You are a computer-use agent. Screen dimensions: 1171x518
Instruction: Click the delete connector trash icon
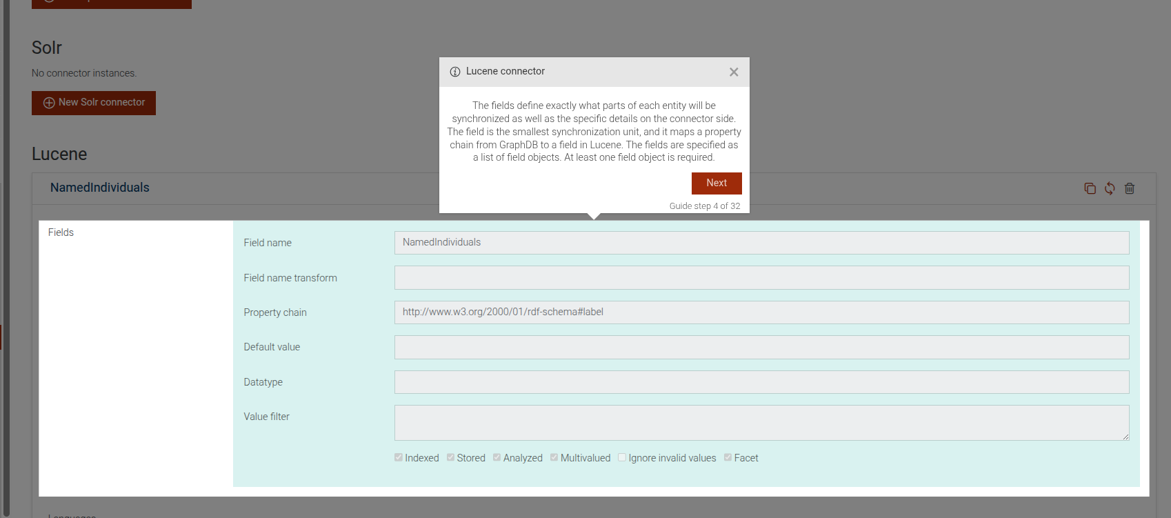(x=1130, y=188)
